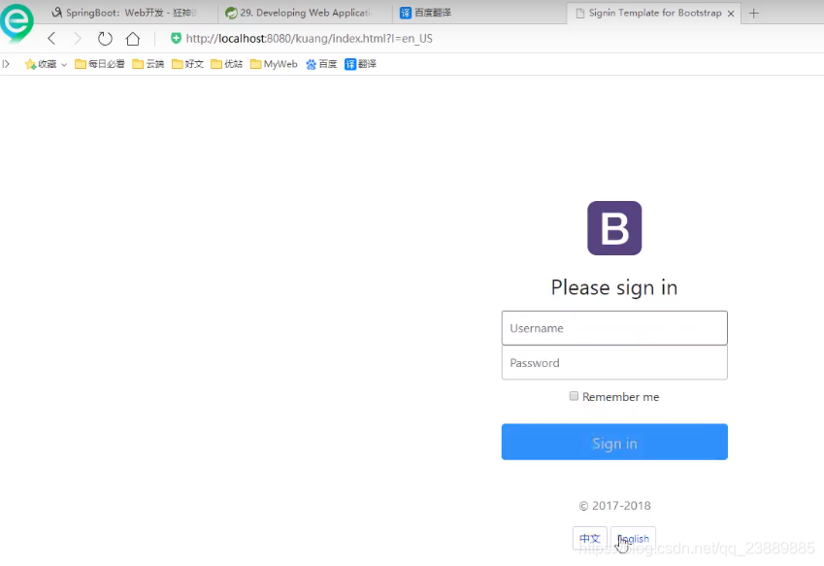The height and width of the screenshot is (566, 824).
Task: Switch language to 中文
Action: [590, 539]
